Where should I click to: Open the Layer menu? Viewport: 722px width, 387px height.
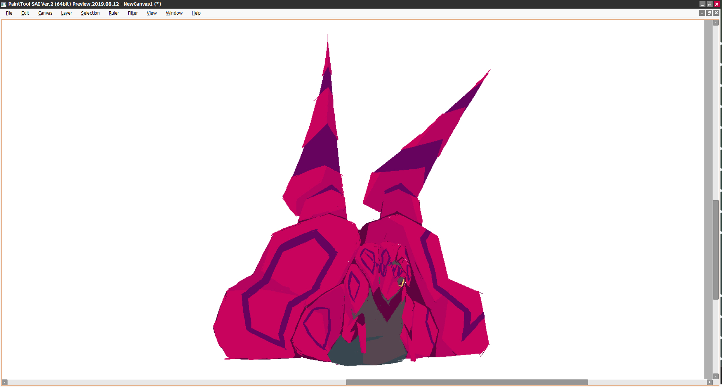tap(66, 13)
